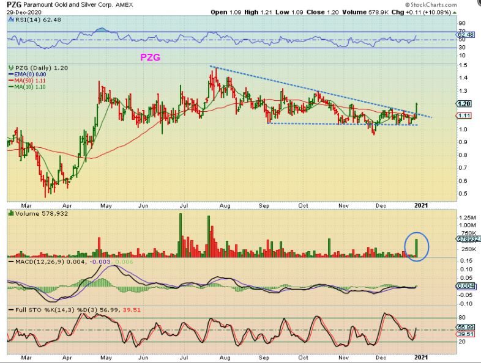Click the EMA(0) 0.00 legend text
Screen dimensions: 481x363
[x=30, y=75]
